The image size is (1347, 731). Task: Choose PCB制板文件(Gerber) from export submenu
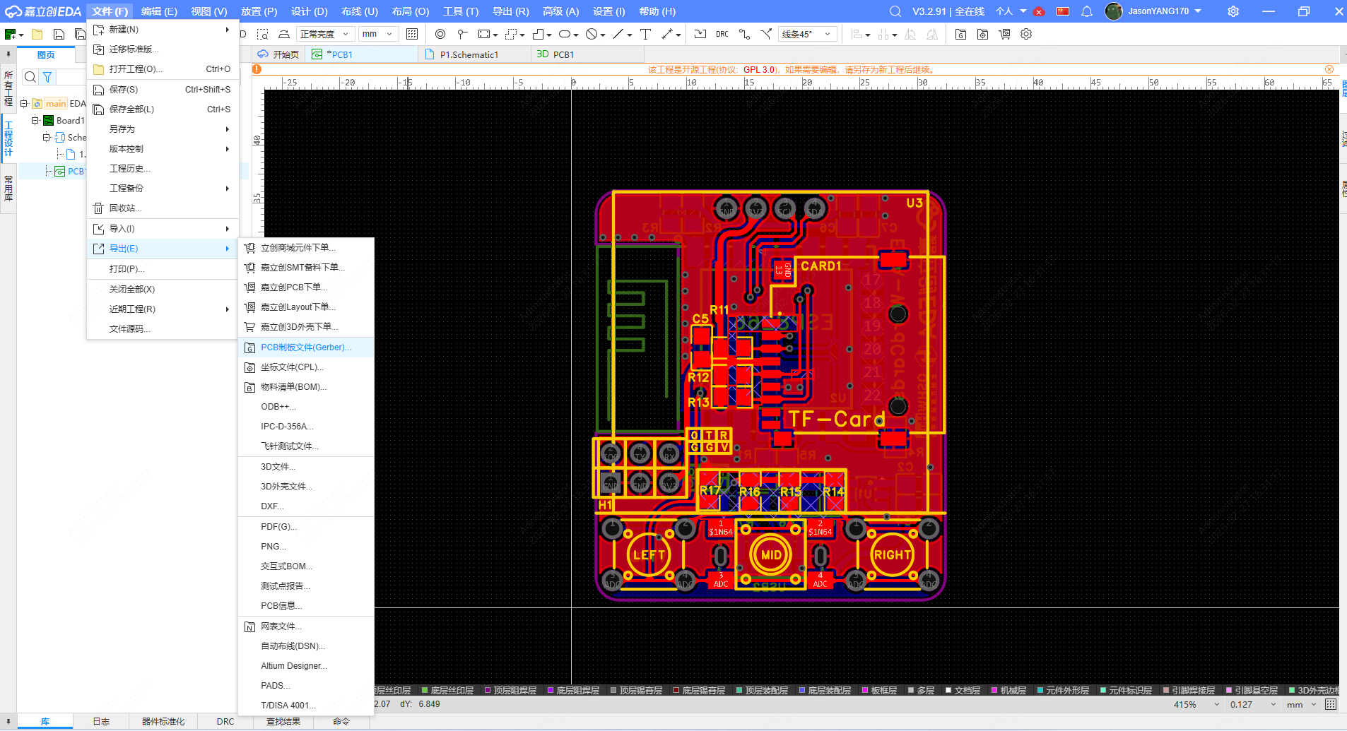tap(305, 347)
